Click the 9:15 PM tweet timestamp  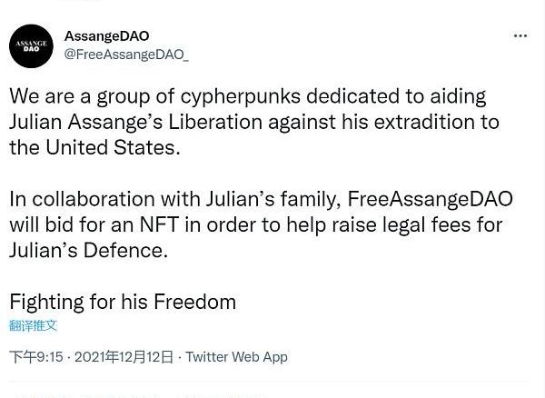pyautogui.click(x=36, y=357)
